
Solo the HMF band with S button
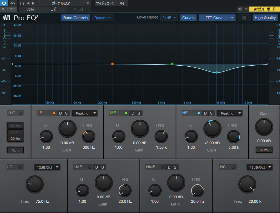(175, 167)
